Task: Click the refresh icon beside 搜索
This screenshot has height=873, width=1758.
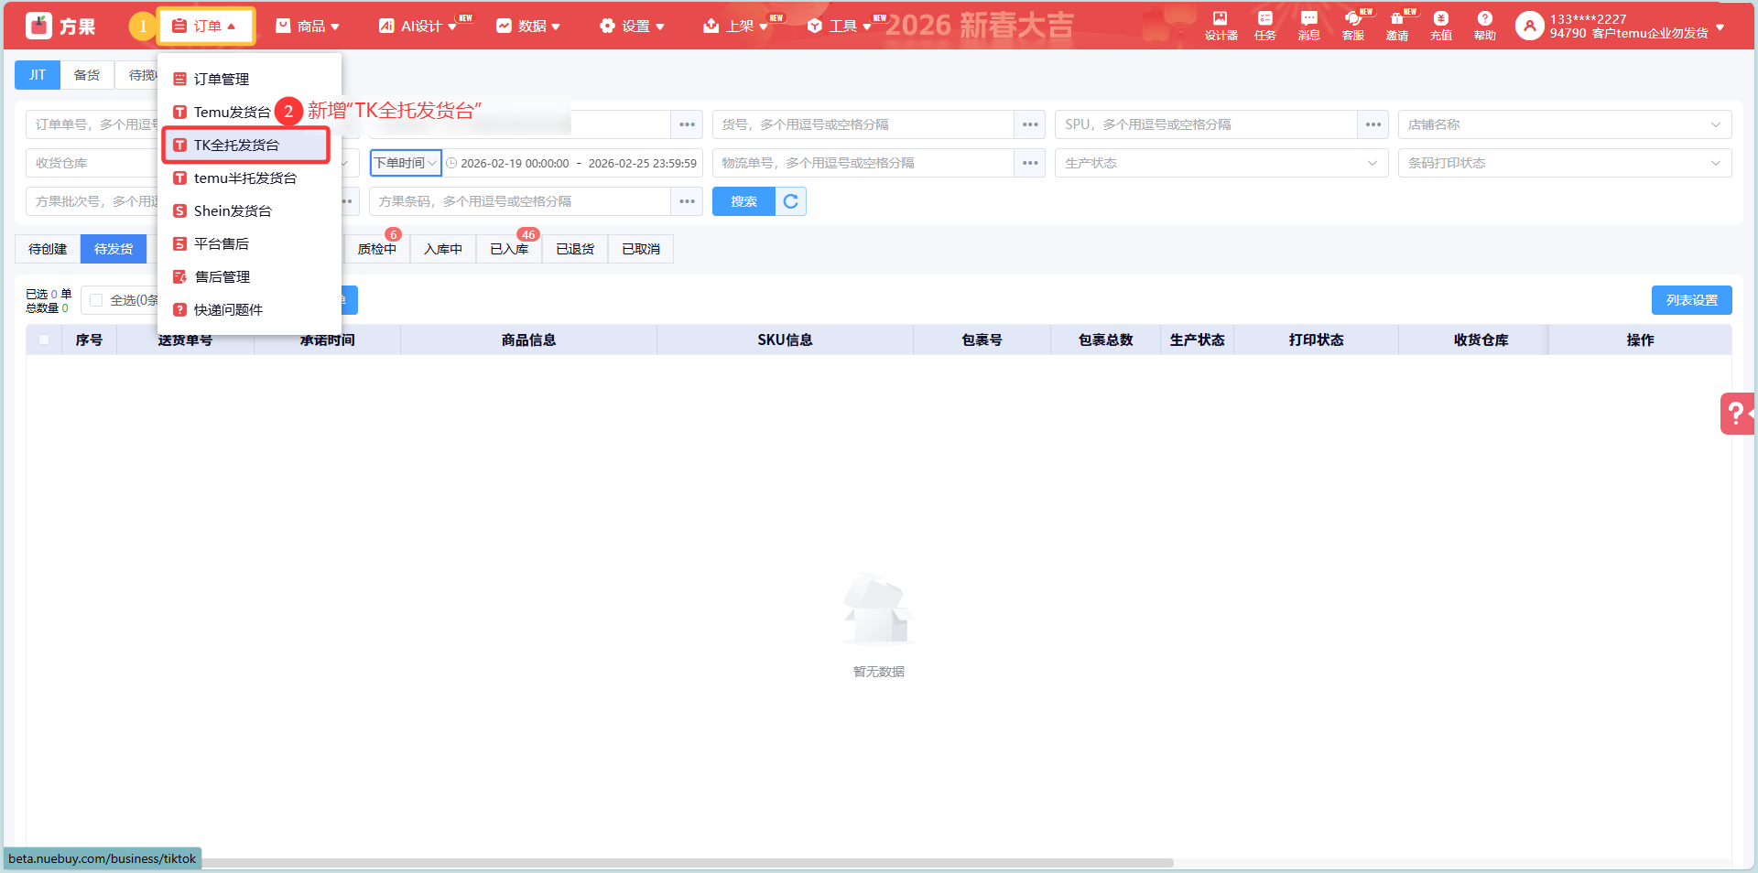Action: 791,201
